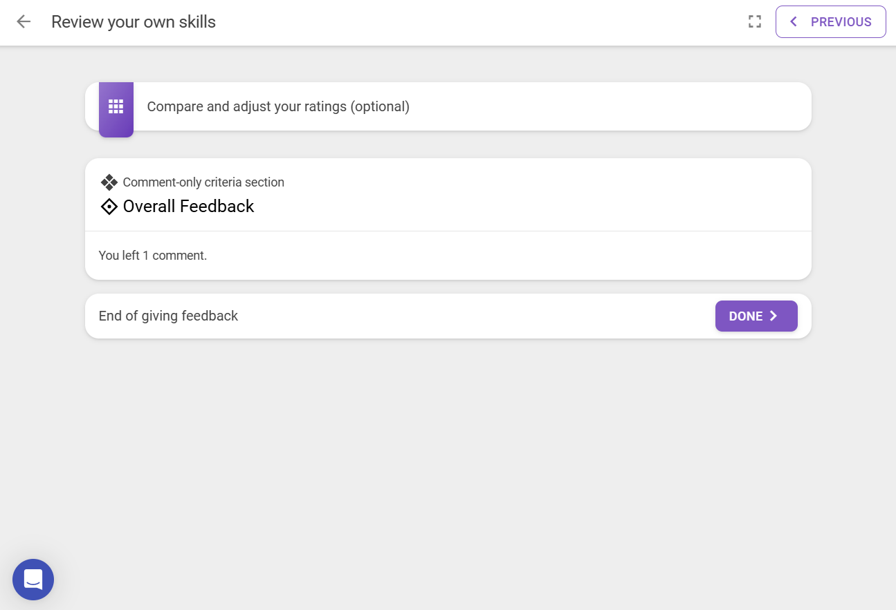Click the diamond icon beside Overall Feedback
Image resolution: width=896 pixels, height=610 pixels.
pos(109,207)
